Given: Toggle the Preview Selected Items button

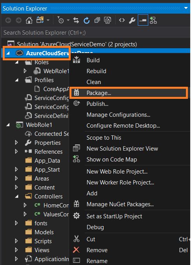Looking at the screenshot, I should click(x=143, y=20).
